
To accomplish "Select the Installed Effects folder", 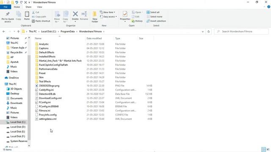I will (x=47, y=57).
